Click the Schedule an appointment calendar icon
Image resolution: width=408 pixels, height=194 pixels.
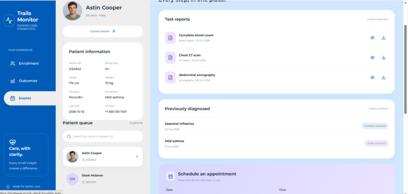[x=171, y=177]
